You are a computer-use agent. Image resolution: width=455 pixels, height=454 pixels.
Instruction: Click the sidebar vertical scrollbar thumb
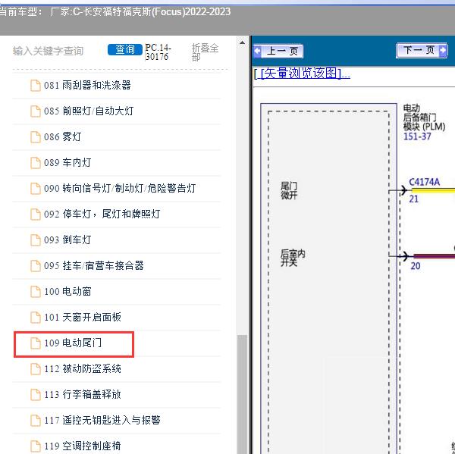[242, 395]
